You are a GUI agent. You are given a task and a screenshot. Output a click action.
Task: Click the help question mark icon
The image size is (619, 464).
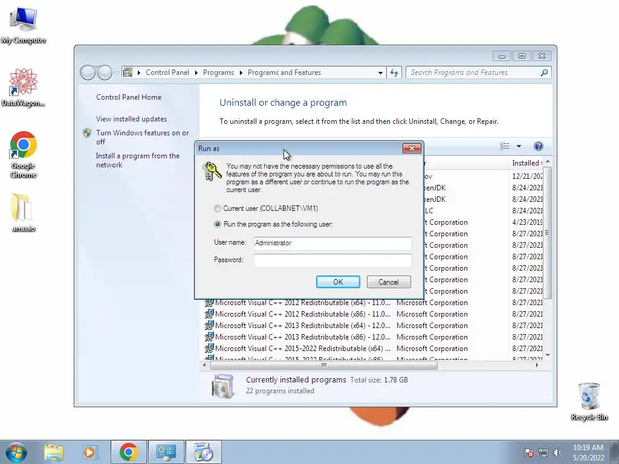pos(538,146)
